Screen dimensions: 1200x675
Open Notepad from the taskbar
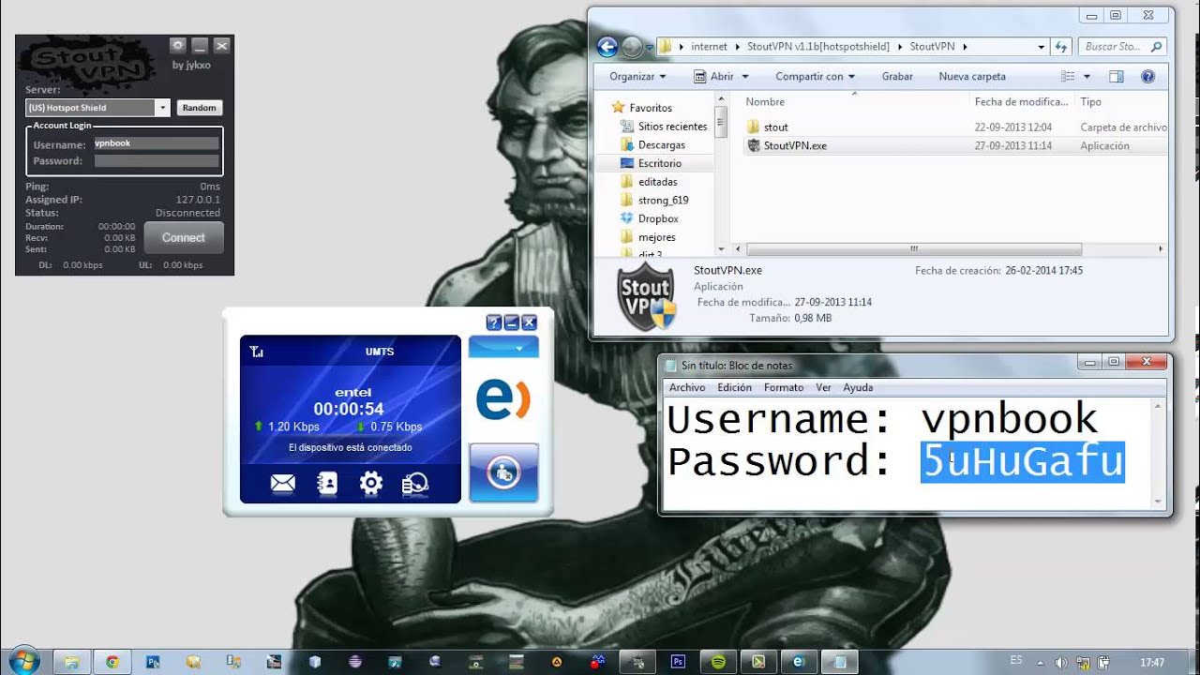(840, 661)
